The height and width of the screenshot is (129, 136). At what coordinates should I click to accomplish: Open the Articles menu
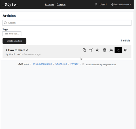click(x=50, y=5)
